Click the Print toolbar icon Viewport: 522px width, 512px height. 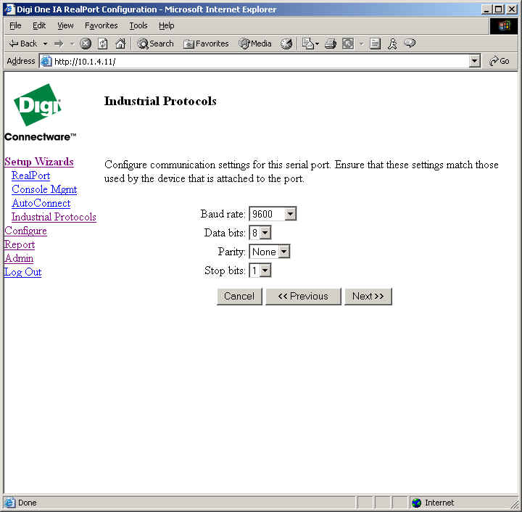pyautogui.click(x=331, y=44)
